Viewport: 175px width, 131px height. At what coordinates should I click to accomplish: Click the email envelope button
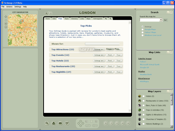60,123
